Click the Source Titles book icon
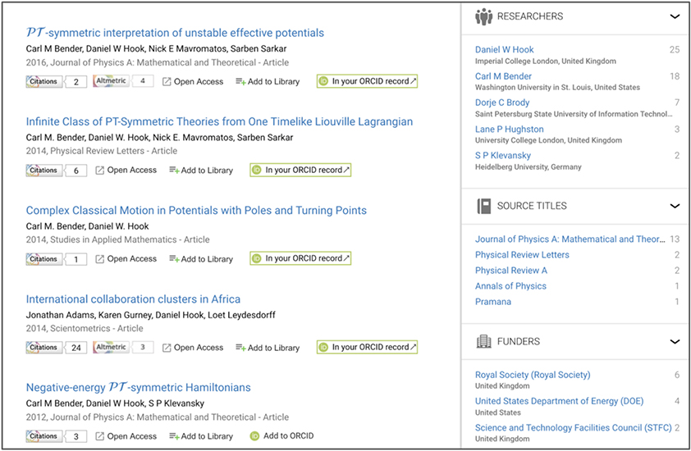The image size is (691, 451). coord(483,206)
